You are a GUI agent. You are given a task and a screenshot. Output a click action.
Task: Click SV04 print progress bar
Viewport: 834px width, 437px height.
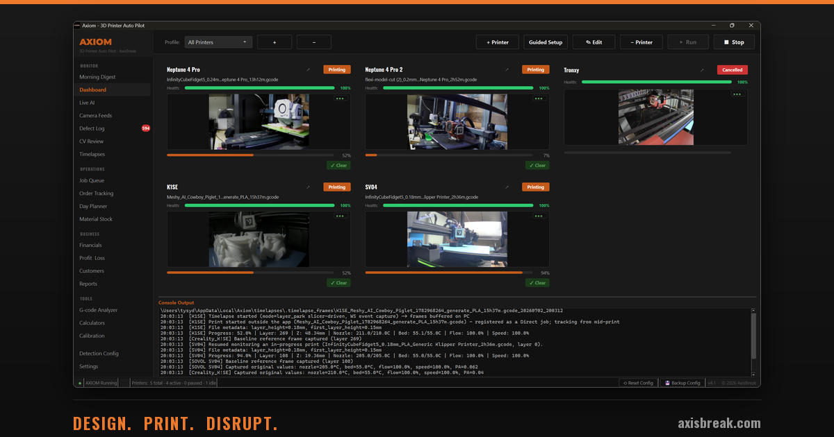pos(448,273)
